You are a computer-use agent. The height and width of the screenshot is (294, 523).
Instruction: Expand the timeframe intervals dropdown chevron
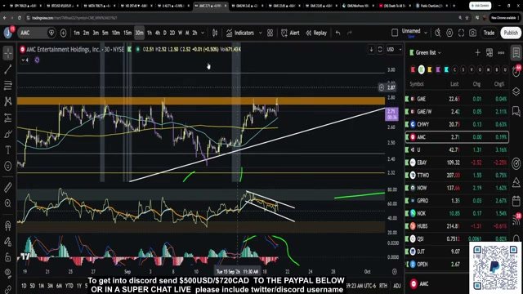(203, 33)
